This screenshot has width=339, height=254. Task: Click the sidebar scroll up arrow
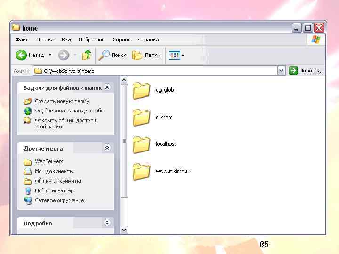click(124, 80)
